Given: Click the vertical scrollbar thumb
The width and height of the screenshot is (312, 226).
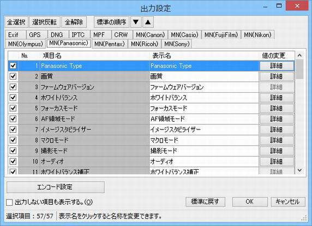Looking at the screenshot, I should pyautogui.click(x=299, y=69).
